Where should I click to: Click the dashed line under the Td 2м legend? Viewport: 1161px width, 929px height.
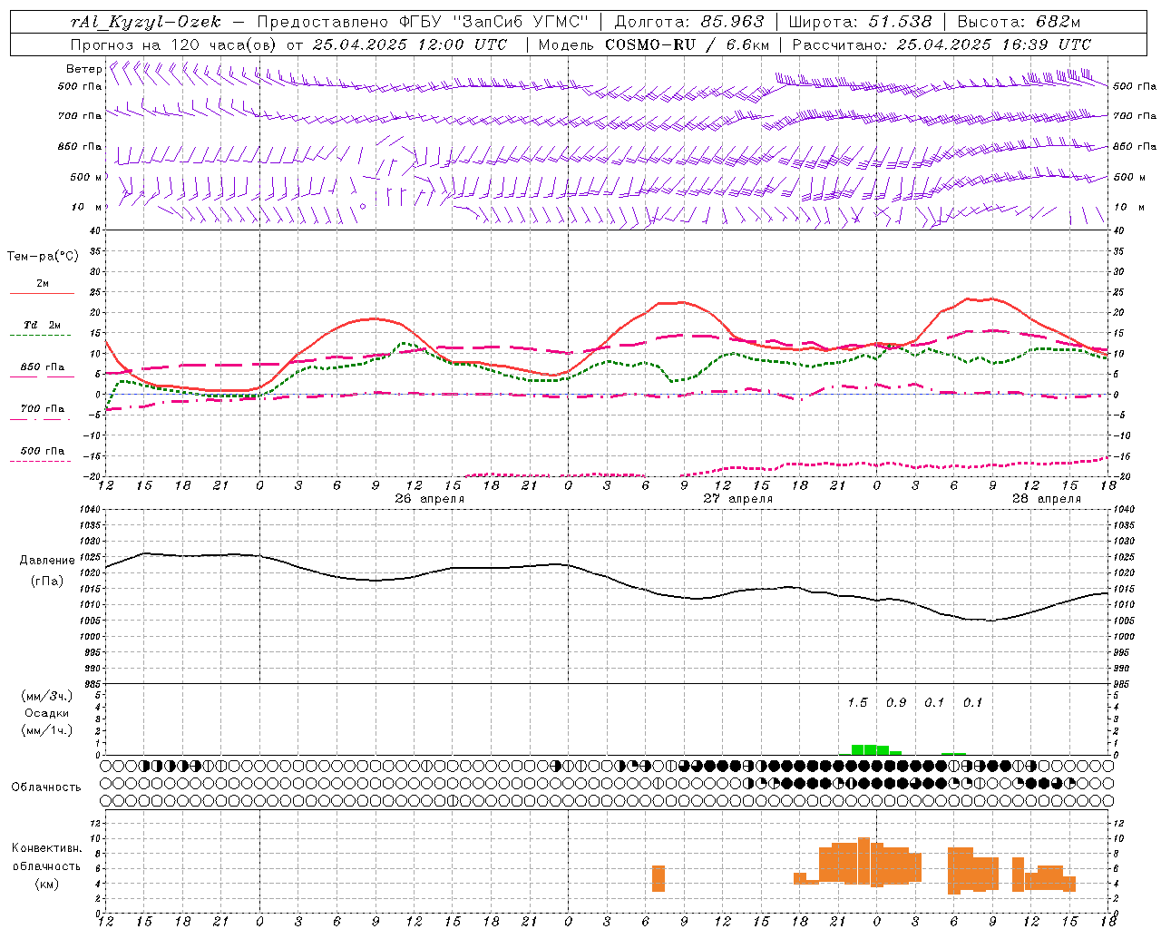(42, 336)
